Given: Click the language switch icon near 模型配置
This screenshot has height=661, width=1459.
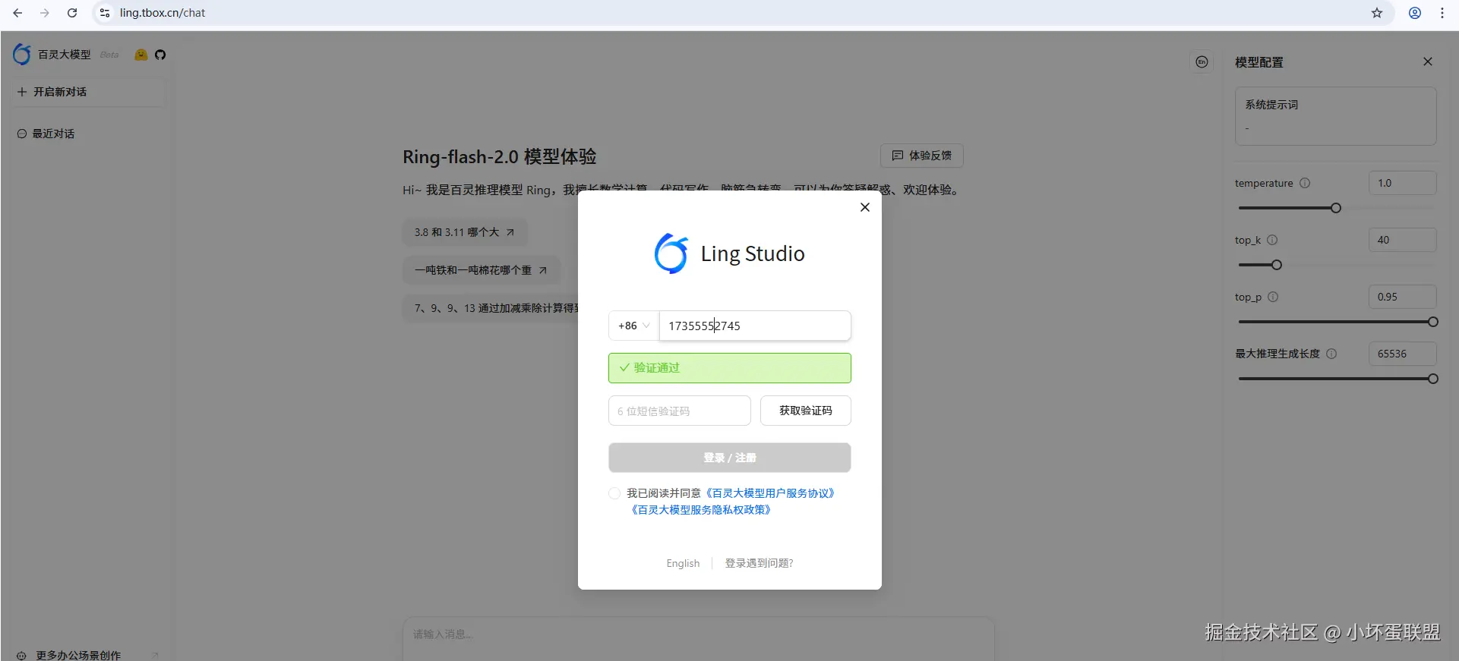Looking at the screenshot, I should pos(1202,62).
